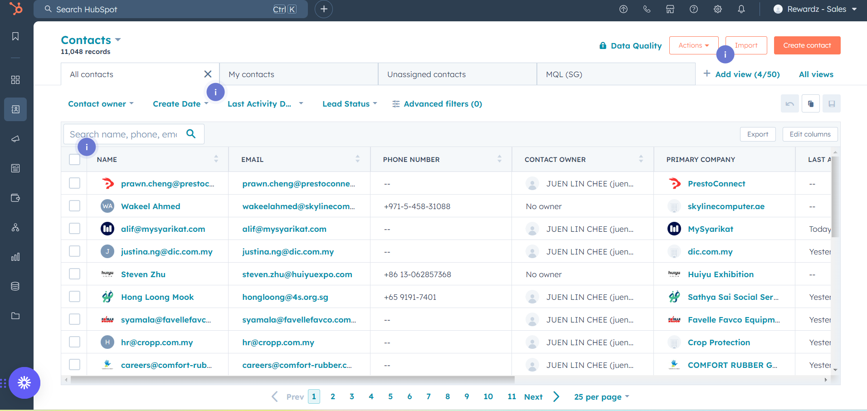
Task: Switch to the My contacts tab
Action: [299, 74]
